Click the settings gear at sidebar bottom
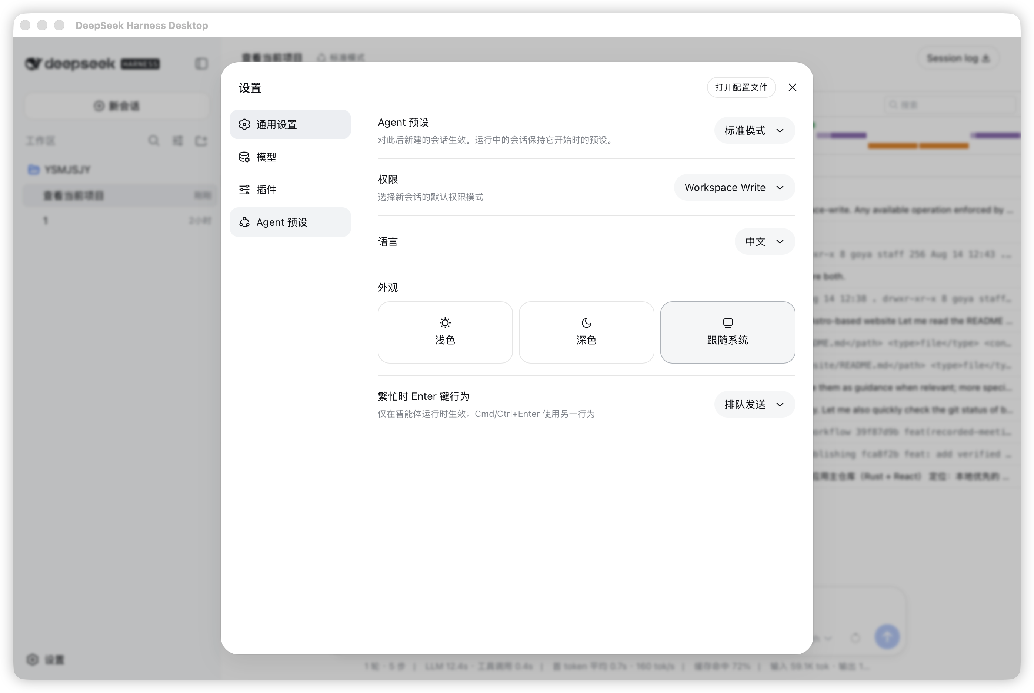Screen dimensions: 1034x693 coord(32,659)
